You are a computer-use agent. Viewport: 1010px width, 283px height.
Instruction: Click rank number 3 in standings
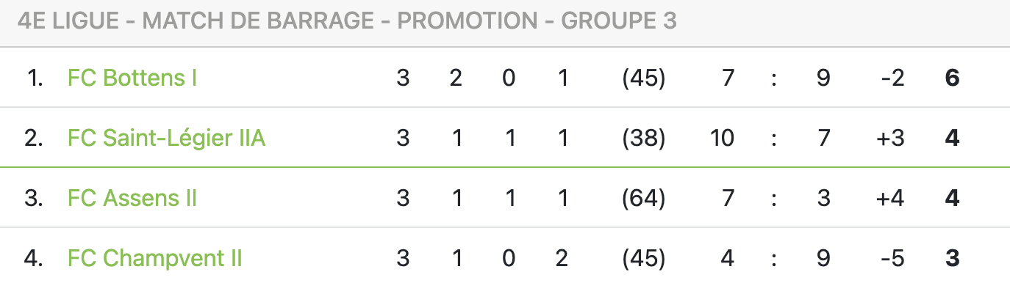point(34,198)
